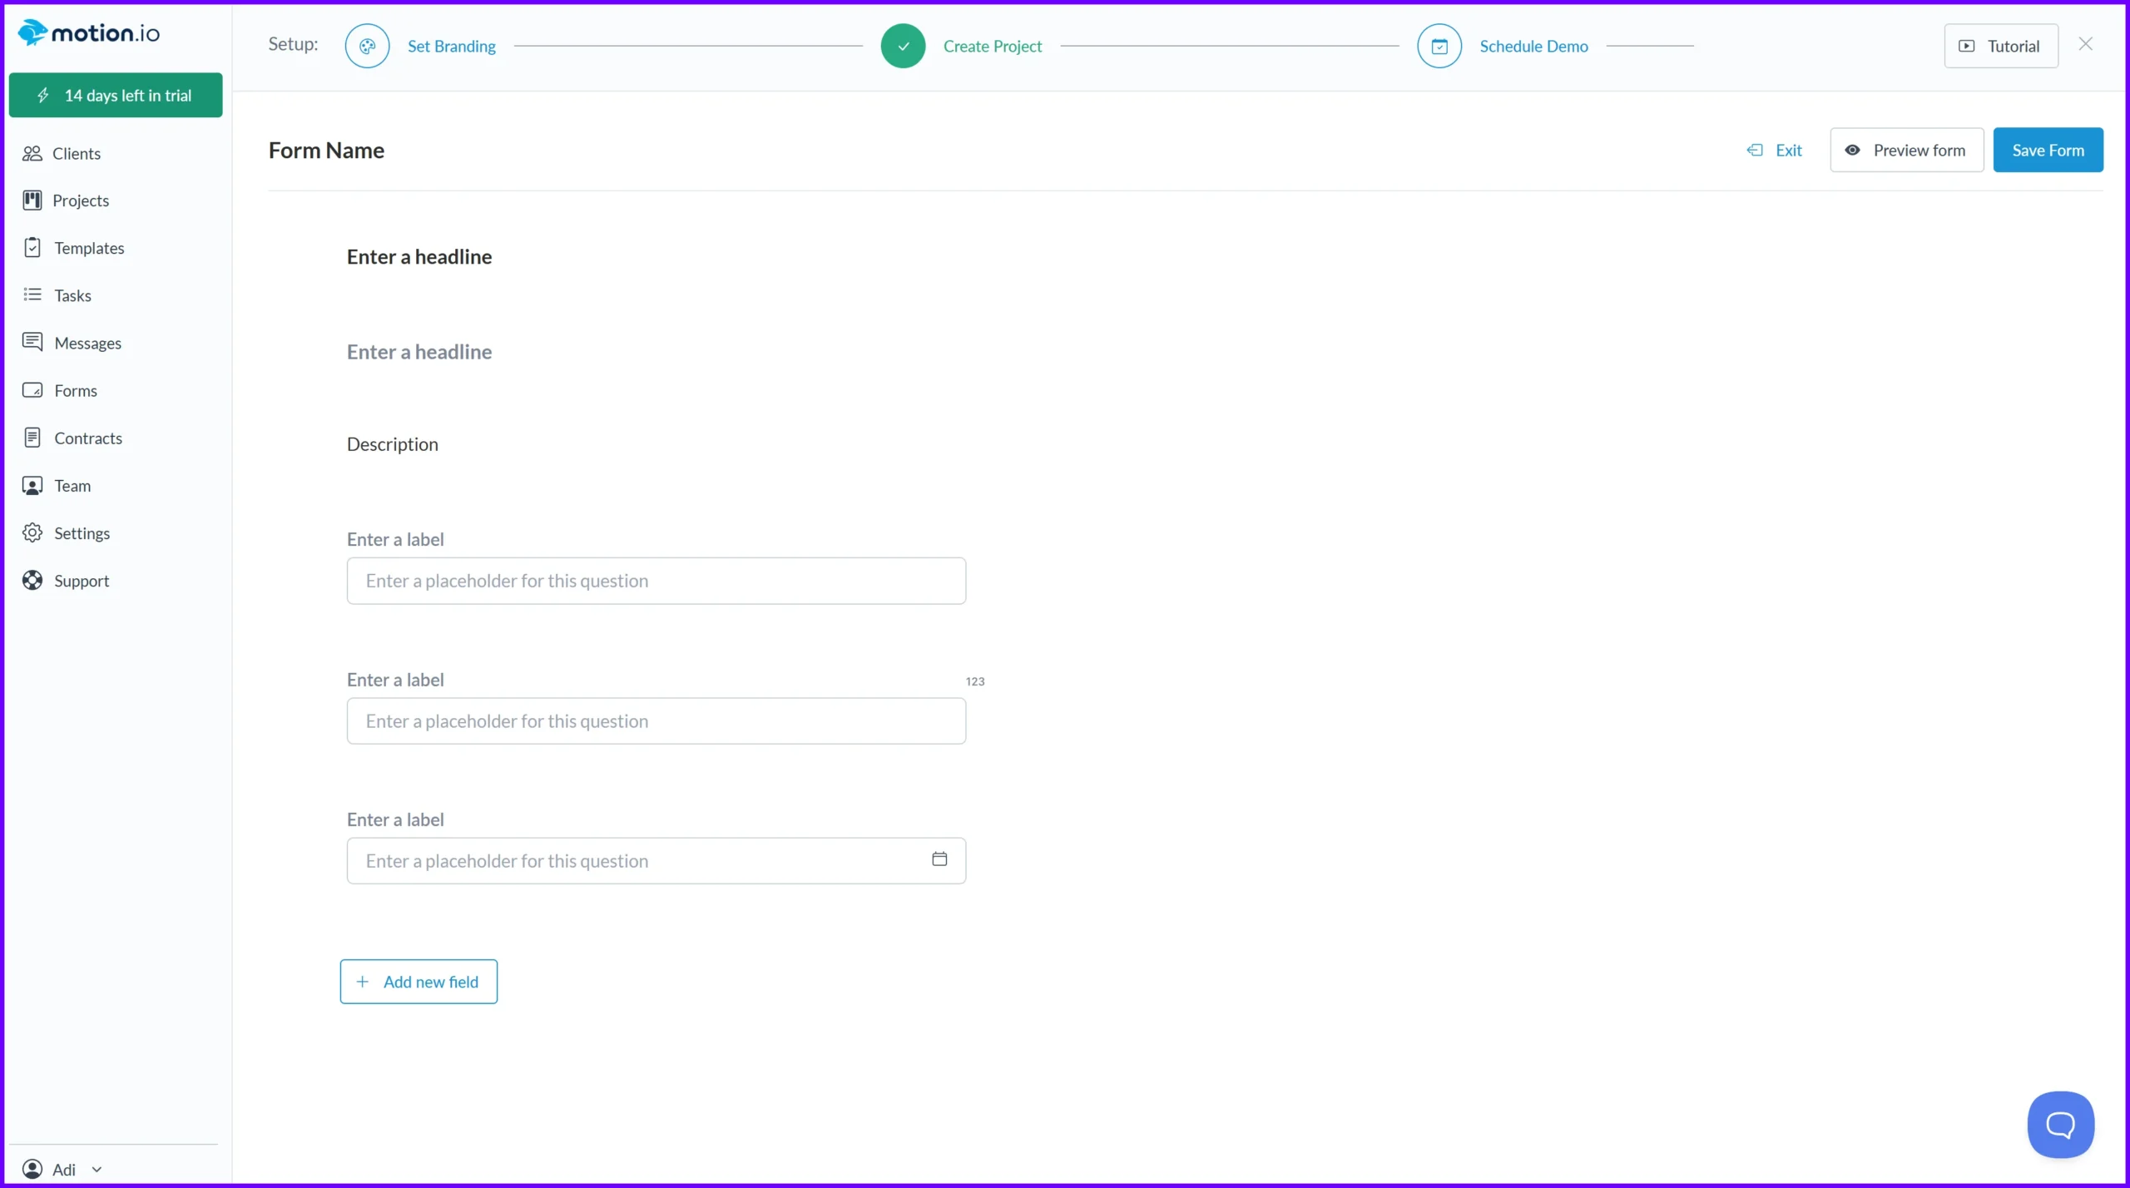The height and width of the screenshot is (1188, 2130).
Task: Open Settings from the sidebar
Action: pos(81,533)
